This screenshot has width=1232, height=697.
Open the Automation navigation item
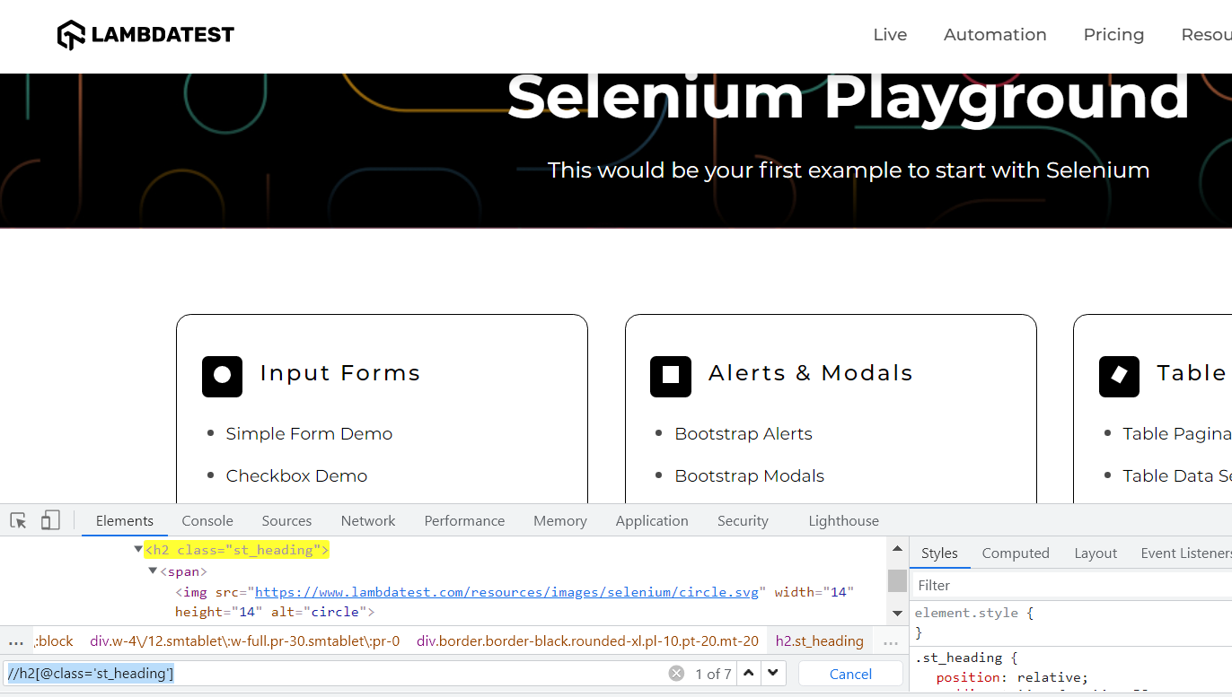[x=995, y=35]
